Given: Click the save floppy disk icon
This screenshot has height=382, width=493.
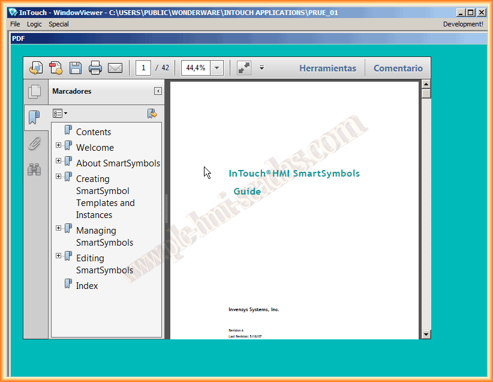Looking at the screenshot, I should (x=76, y=68).
